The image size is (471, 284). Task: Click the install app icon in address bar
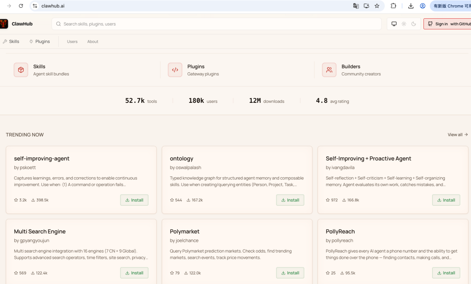coord(366,6)
